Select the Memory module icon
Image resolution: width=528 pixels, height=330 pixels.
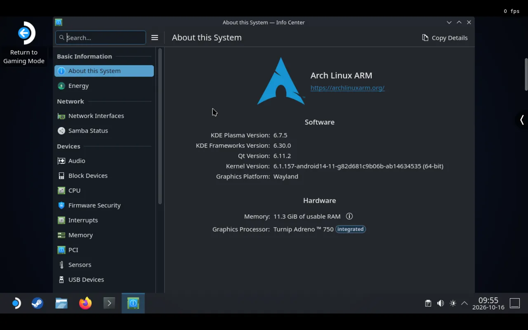pyautogui.click(x=61, y=235)
